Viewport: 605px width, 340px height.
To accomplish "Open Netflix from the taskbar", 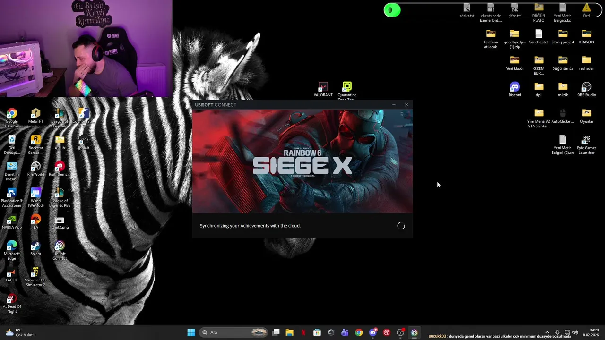I will pos(303,332).
